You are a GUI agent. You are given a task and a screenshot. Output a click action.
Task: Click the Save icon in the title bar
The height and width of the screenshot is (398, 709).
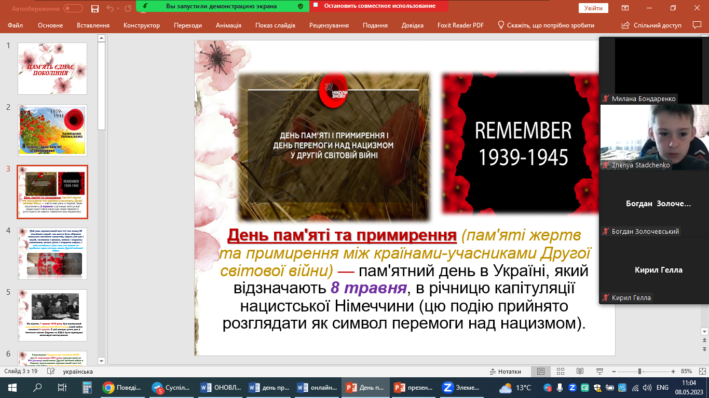point(95,8)
